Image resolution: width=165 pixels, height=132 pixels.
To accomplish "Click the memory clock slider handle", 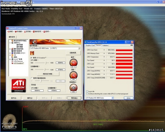I will [45, 70].
